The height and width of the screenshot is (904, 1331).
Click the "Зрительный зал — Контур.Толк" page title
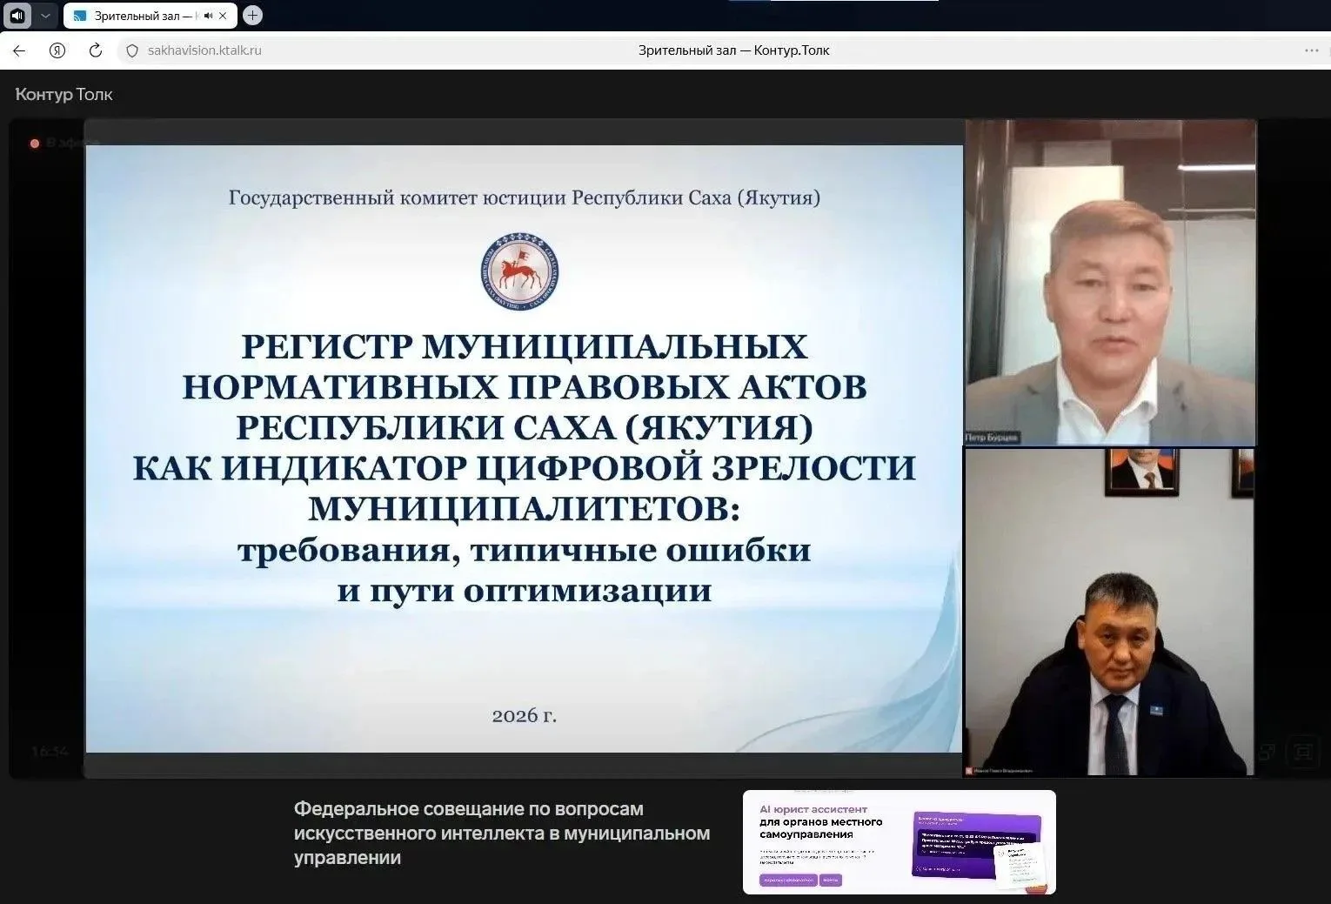(733, 50)
